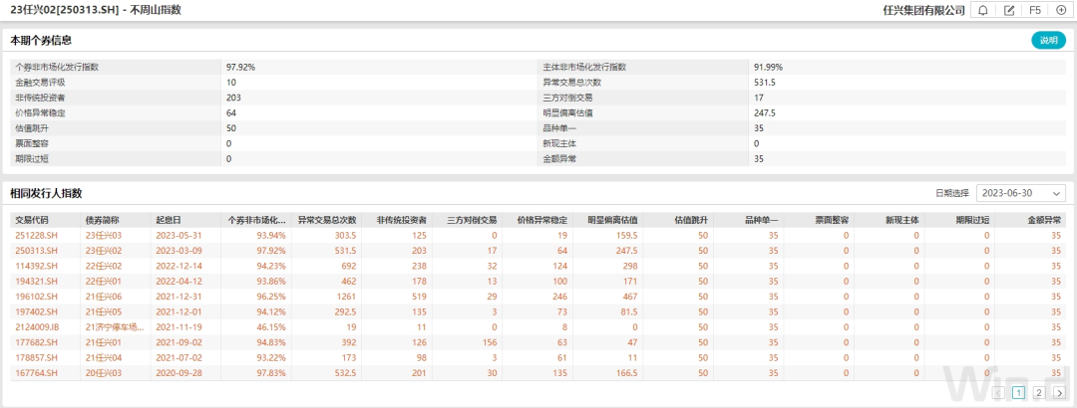Image resolution: width=1077 pixels, height=408 pixels.
Task: Click the next page arrow
Action: coord(1059,393)
